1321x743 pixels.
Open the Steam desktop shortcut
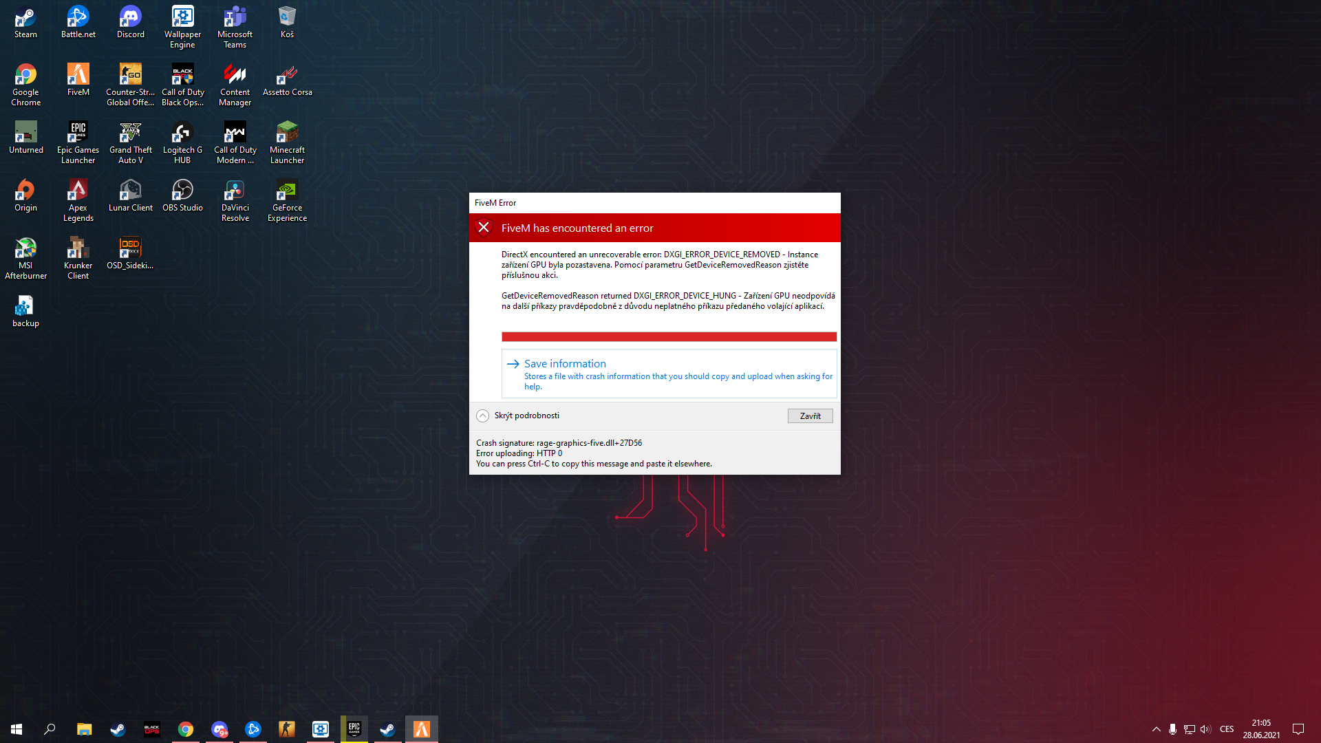(x=25, y=22)
